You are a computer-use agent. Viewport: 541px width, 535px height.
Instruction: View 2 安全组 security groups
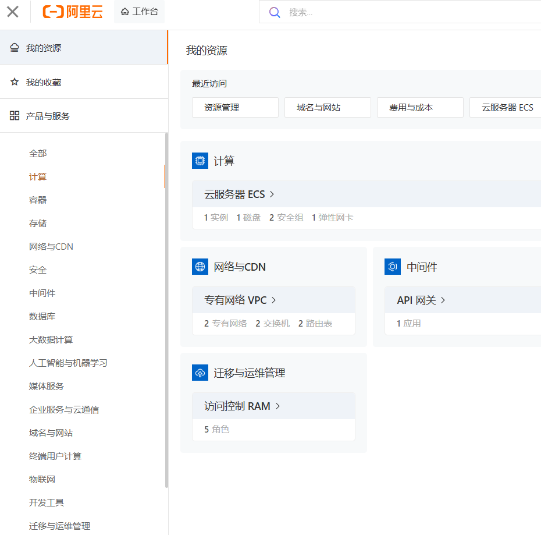coord(286,218)
